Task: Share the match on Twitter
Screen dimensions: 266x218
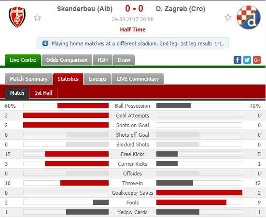Action: tap(247, 60)
